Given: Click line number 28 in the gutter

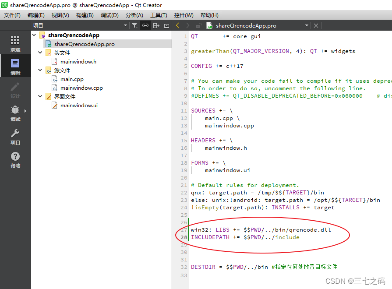Looking at the screenshot, I should 184,237.
